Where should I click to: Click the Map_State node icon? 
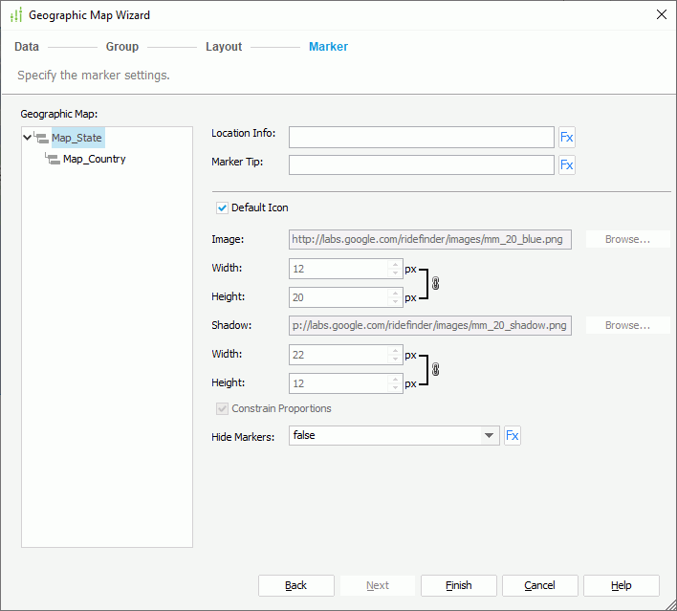[x=41, y=138]
